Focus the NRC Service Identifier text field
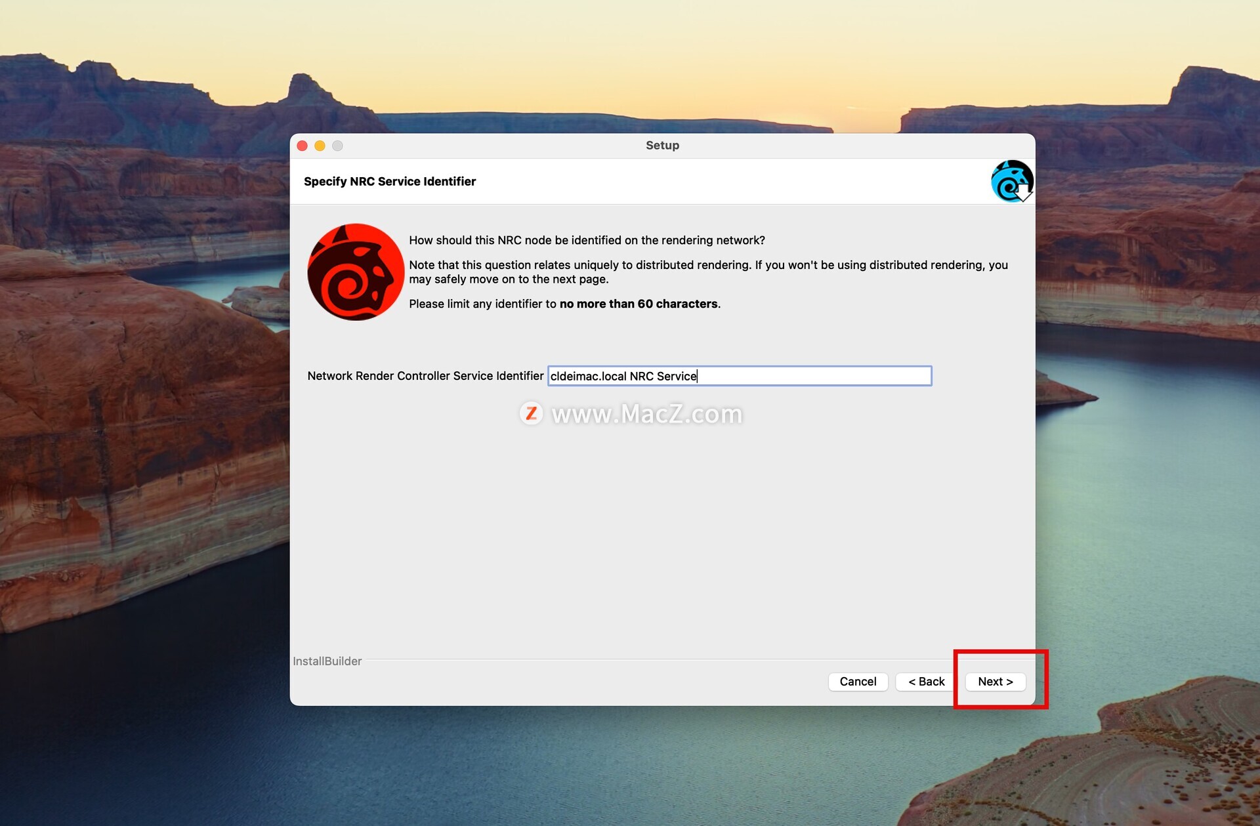This screenshot has height=826, width=1260. tap(739, 376)
